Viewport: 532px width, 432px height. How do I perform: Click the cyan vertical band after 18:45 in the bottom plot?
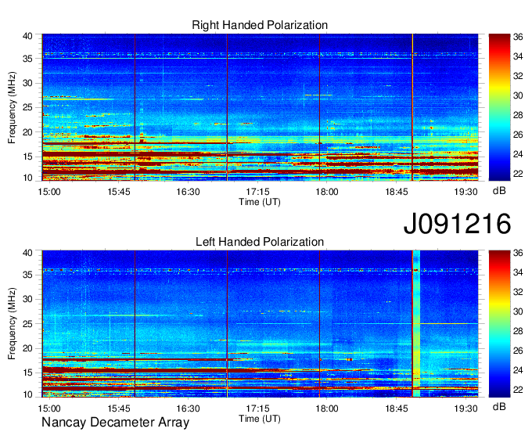click(x=417, y=324)
